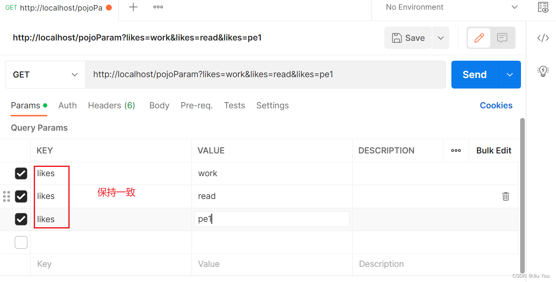Open a new request tab with plus icon
Screen dimensions: 556x282
click(133, 7)
